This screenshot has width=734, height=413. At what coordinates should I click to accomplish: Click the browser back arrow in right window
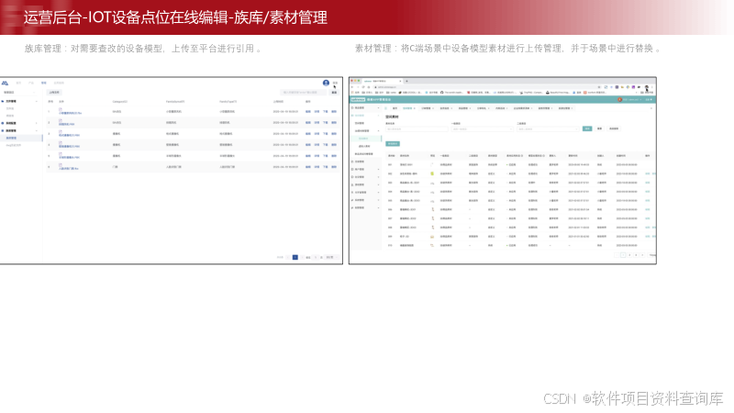[352, 87]
